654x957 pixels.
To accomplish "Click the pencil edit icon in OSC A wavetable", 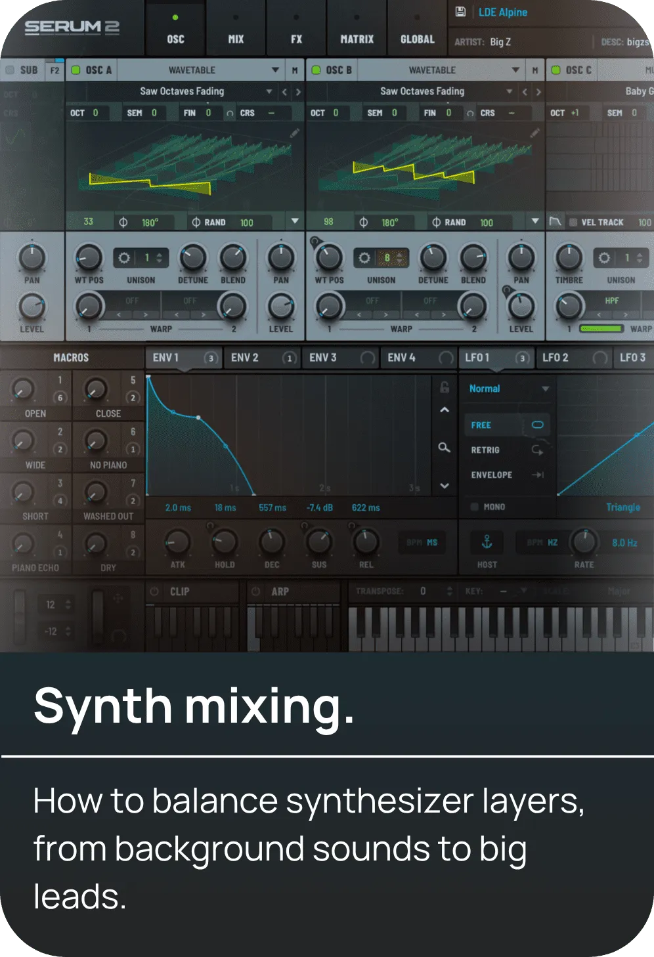I will [x=295, y=133].
